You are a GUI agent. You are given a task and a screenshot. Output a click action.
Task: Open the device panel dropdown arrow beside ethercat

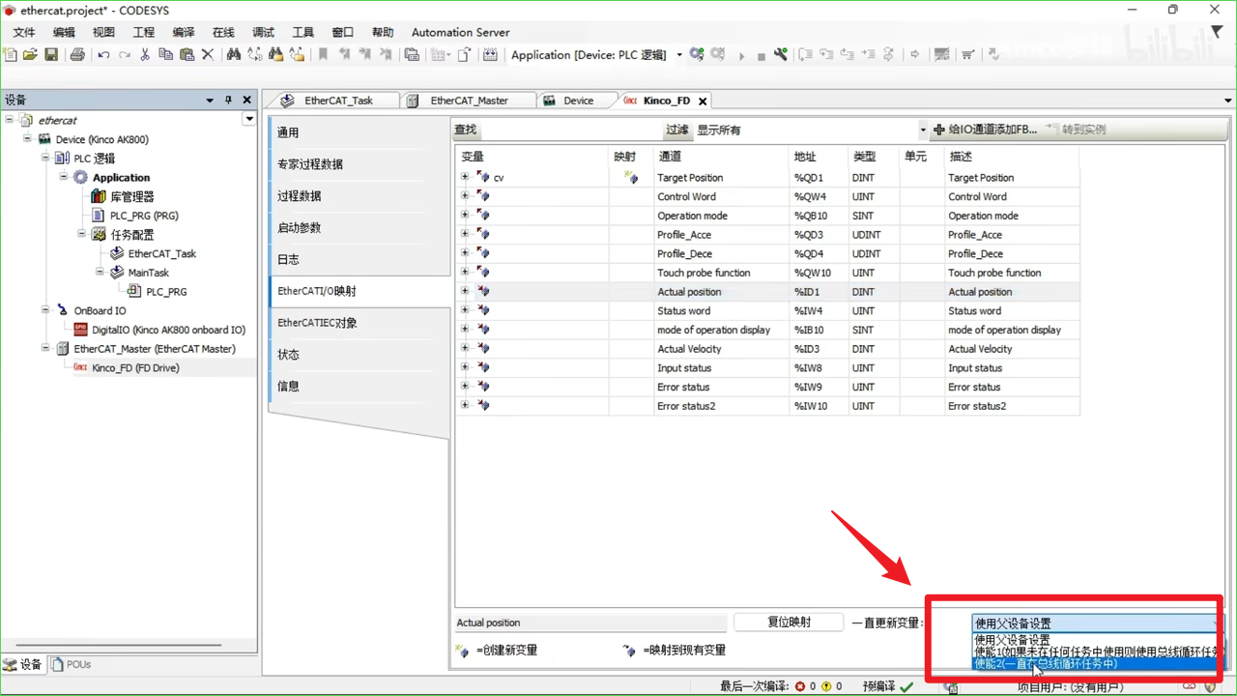click(249, 119)
